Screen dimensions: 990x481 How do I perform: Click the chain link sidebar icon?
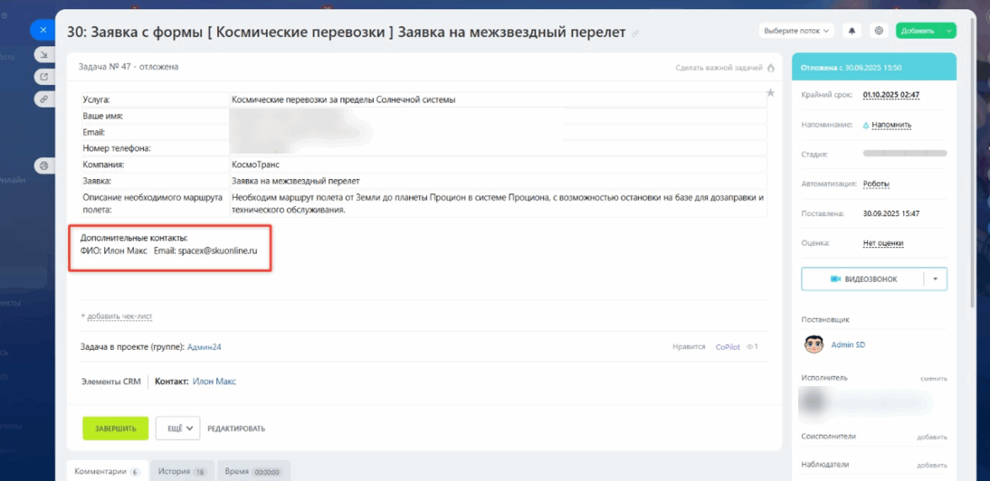coord(44,99)
